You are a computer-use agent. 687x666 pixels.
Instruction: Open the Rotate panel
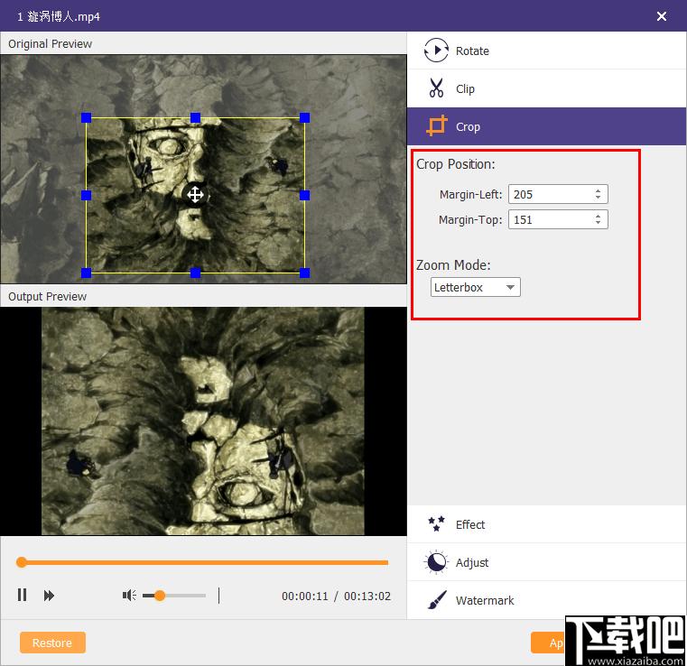click(546, 51)
